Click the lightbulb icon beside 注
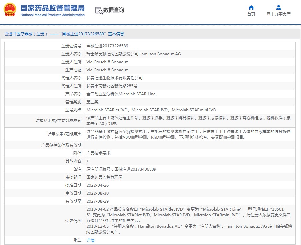 point(75,240)
